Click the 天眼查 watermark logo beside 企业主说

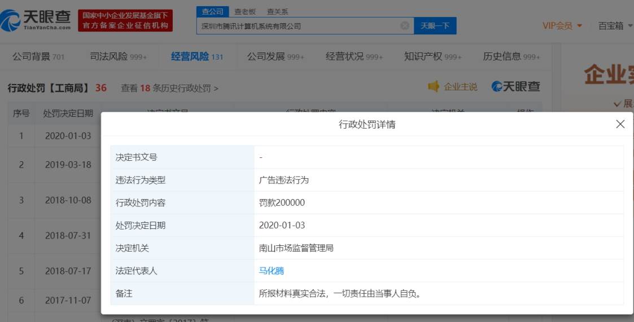click(515, 86)
